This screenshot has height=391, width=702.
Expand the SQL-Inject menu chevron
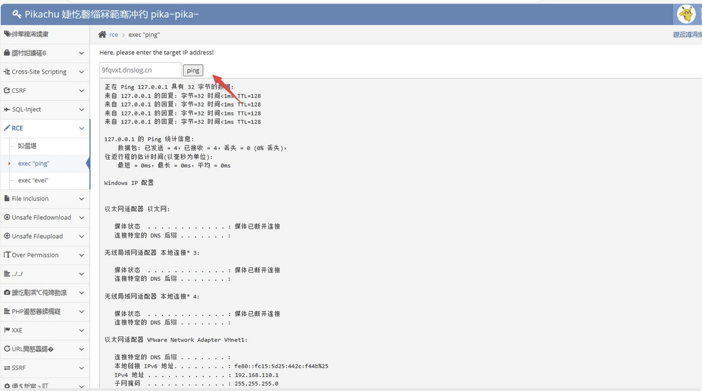pyautogui.click(x=81, y=110)
